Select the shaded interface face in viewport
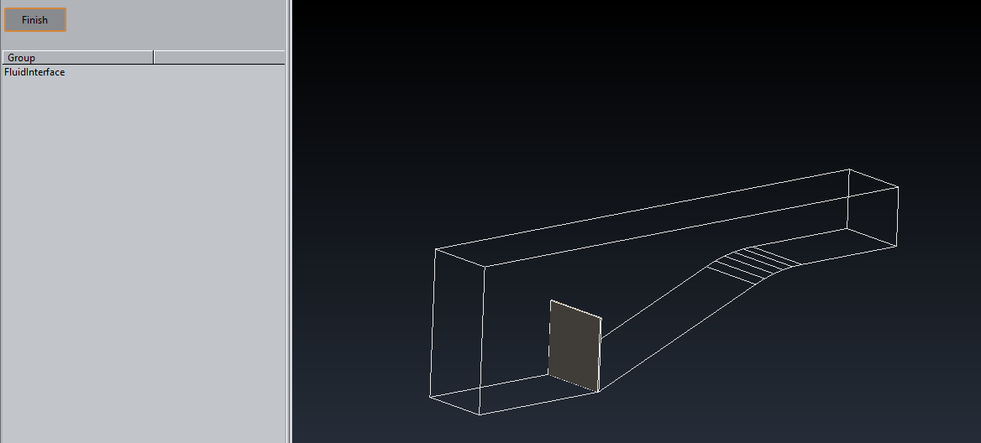The height and width of the screenshot is (443, 981). pyautogui.click(x=575, y=347)
